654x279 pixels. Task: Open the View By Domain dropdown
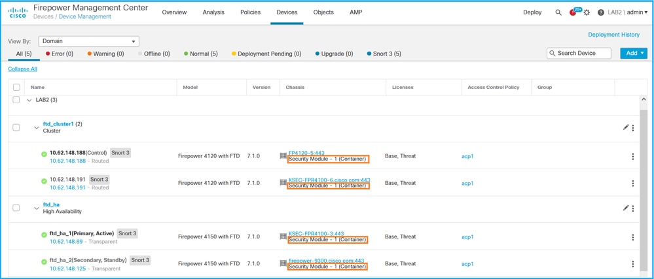[88, 41]
